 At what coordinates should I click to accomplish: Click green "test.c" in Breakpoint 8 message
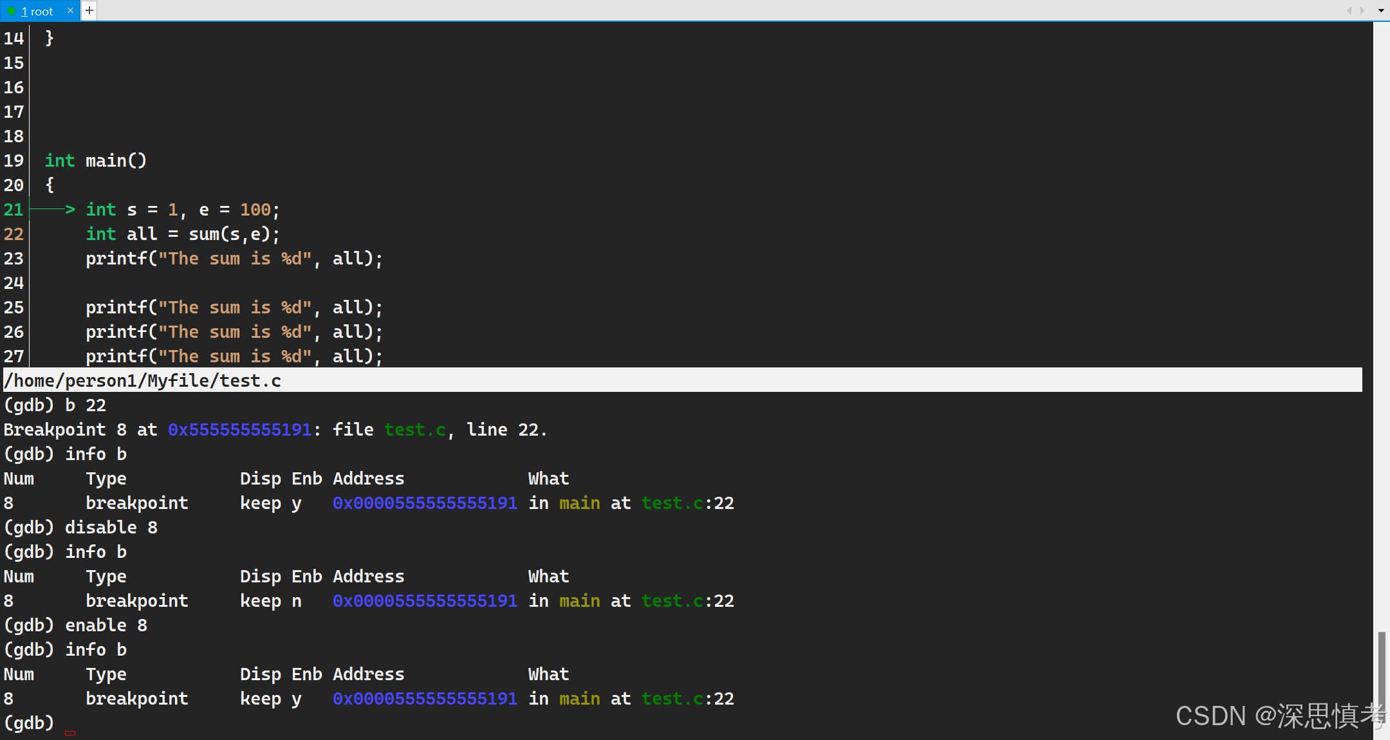pos(415,429)
